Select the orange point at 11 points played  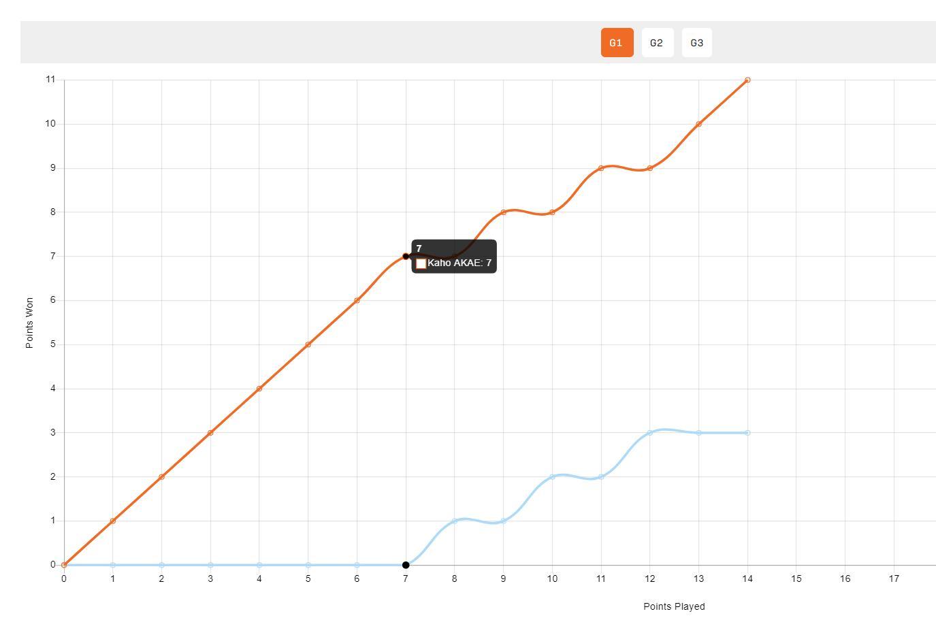[x=601, y=168]
